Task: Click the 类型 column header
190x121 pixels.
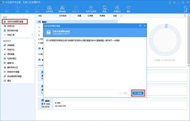Action: (115, 16)
